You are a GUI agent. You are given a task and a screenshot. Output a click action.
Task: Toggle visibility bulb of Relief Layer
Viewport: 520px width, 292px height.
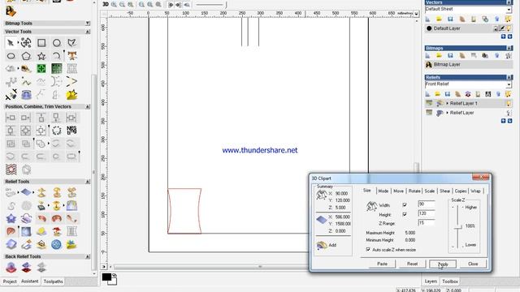[509, 113]
